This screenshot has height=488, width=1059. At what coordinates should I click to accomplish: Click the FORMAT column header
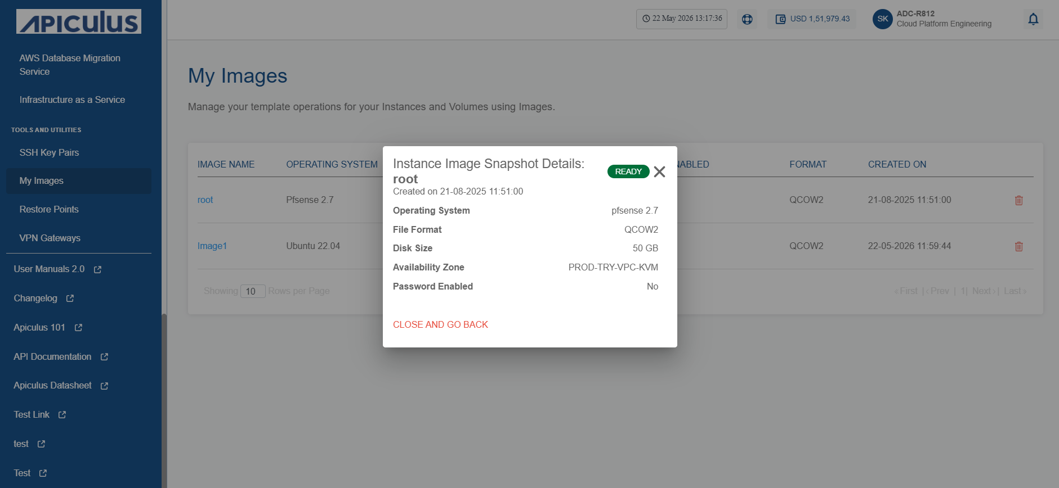point(808,164)
